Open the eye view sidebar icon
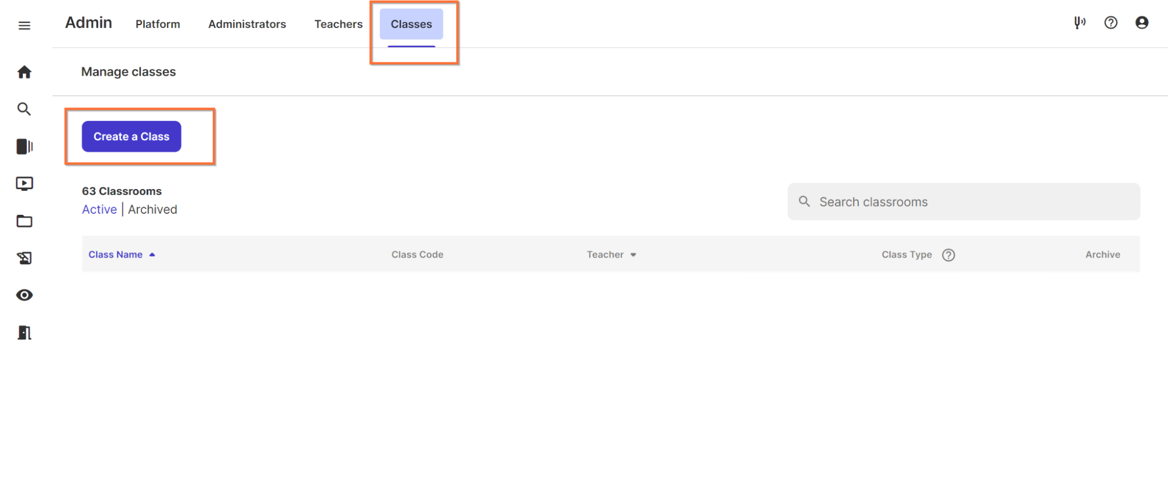This screenshot has width=1168, height=495. tap(24, 295)
